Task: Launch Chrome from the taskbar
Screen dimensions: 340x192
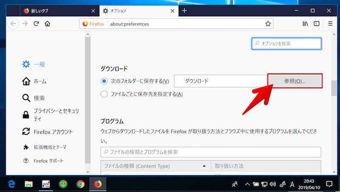Action: coord(80,184)
